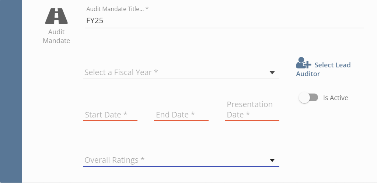Image resolution: width=377 pixels, height=183 pixels.
Task: Click the white knob of the Is Active switch
Action: tap(304, 98)
